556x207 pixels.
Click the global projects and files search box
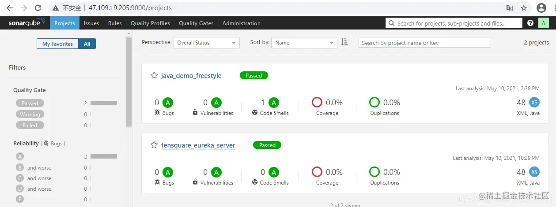coord(454,23)
